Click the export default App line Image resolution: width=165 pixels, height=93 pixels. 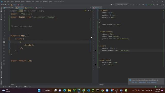pyautogui.click(x=21, y=61)
